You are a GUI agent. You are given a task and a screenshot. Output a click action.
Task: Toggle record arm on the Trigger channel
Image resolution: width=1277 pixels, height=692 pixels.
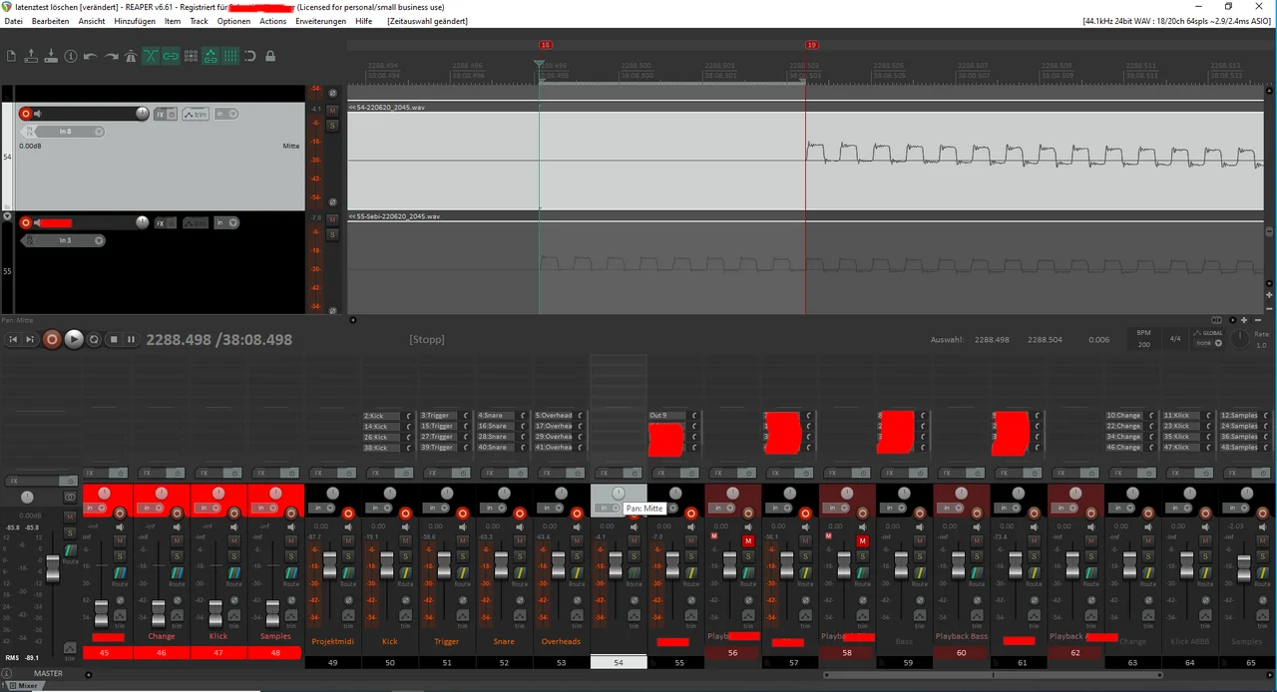pos(462,514)
